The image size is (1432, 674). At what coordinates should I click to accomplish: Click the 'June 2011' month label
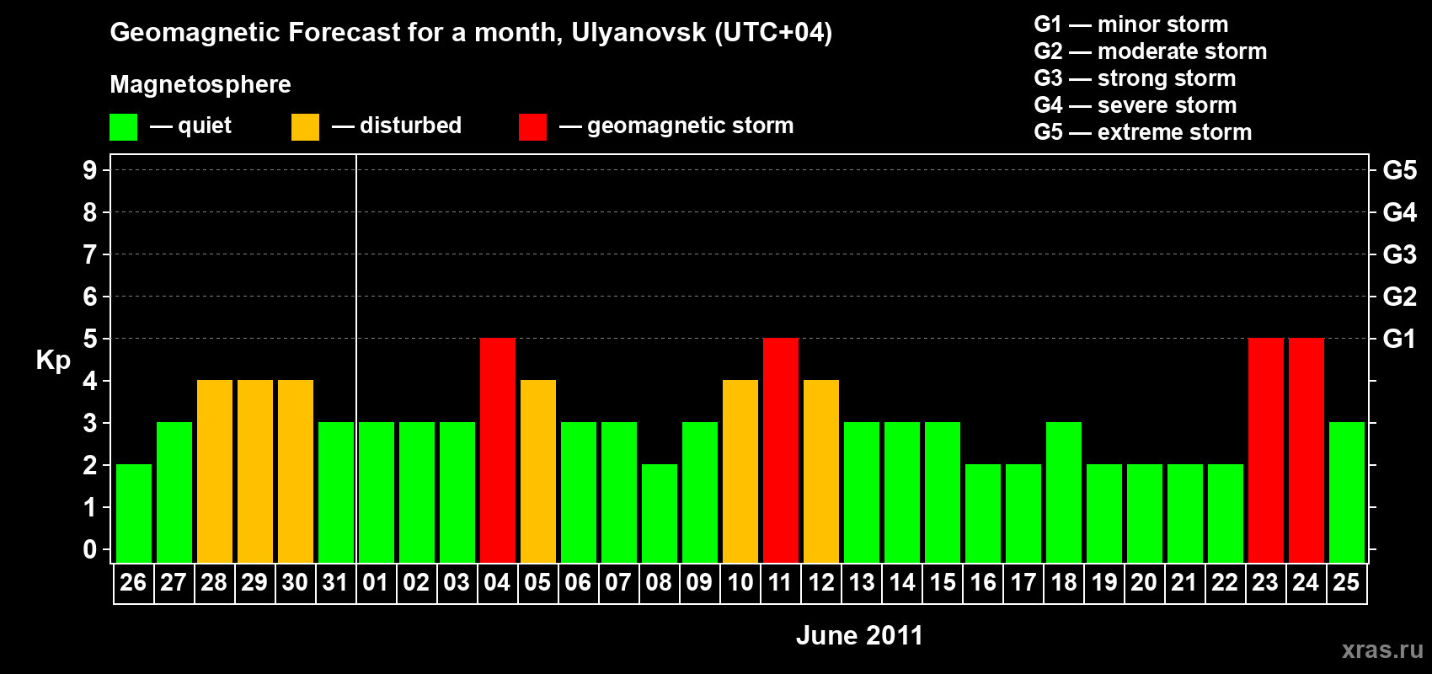[x=859, y=635]
